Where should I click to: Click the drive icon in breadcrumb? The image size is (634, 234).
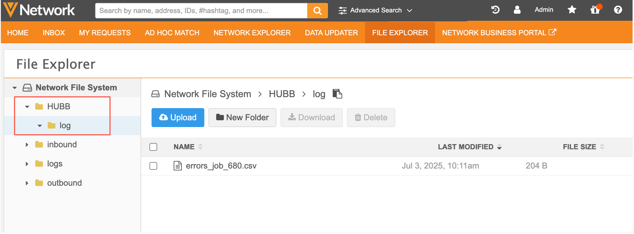point(155,94)
